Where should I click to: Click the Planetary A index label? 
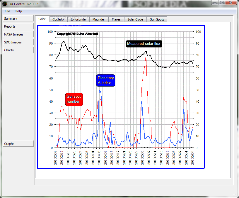coord(106,80)
